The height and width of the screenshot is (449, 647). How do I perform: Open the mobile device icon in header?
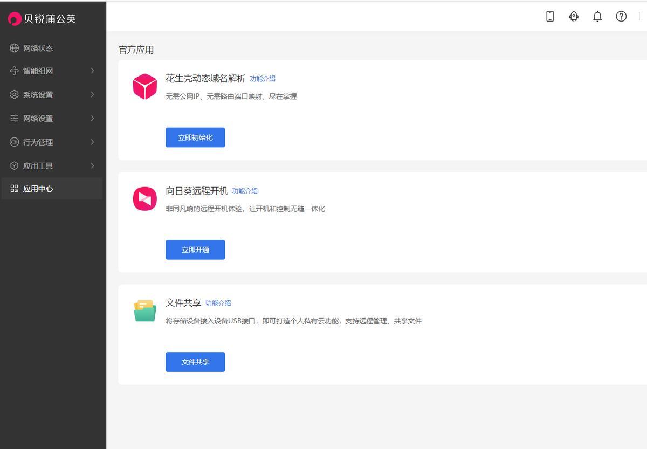click(550, 16)
